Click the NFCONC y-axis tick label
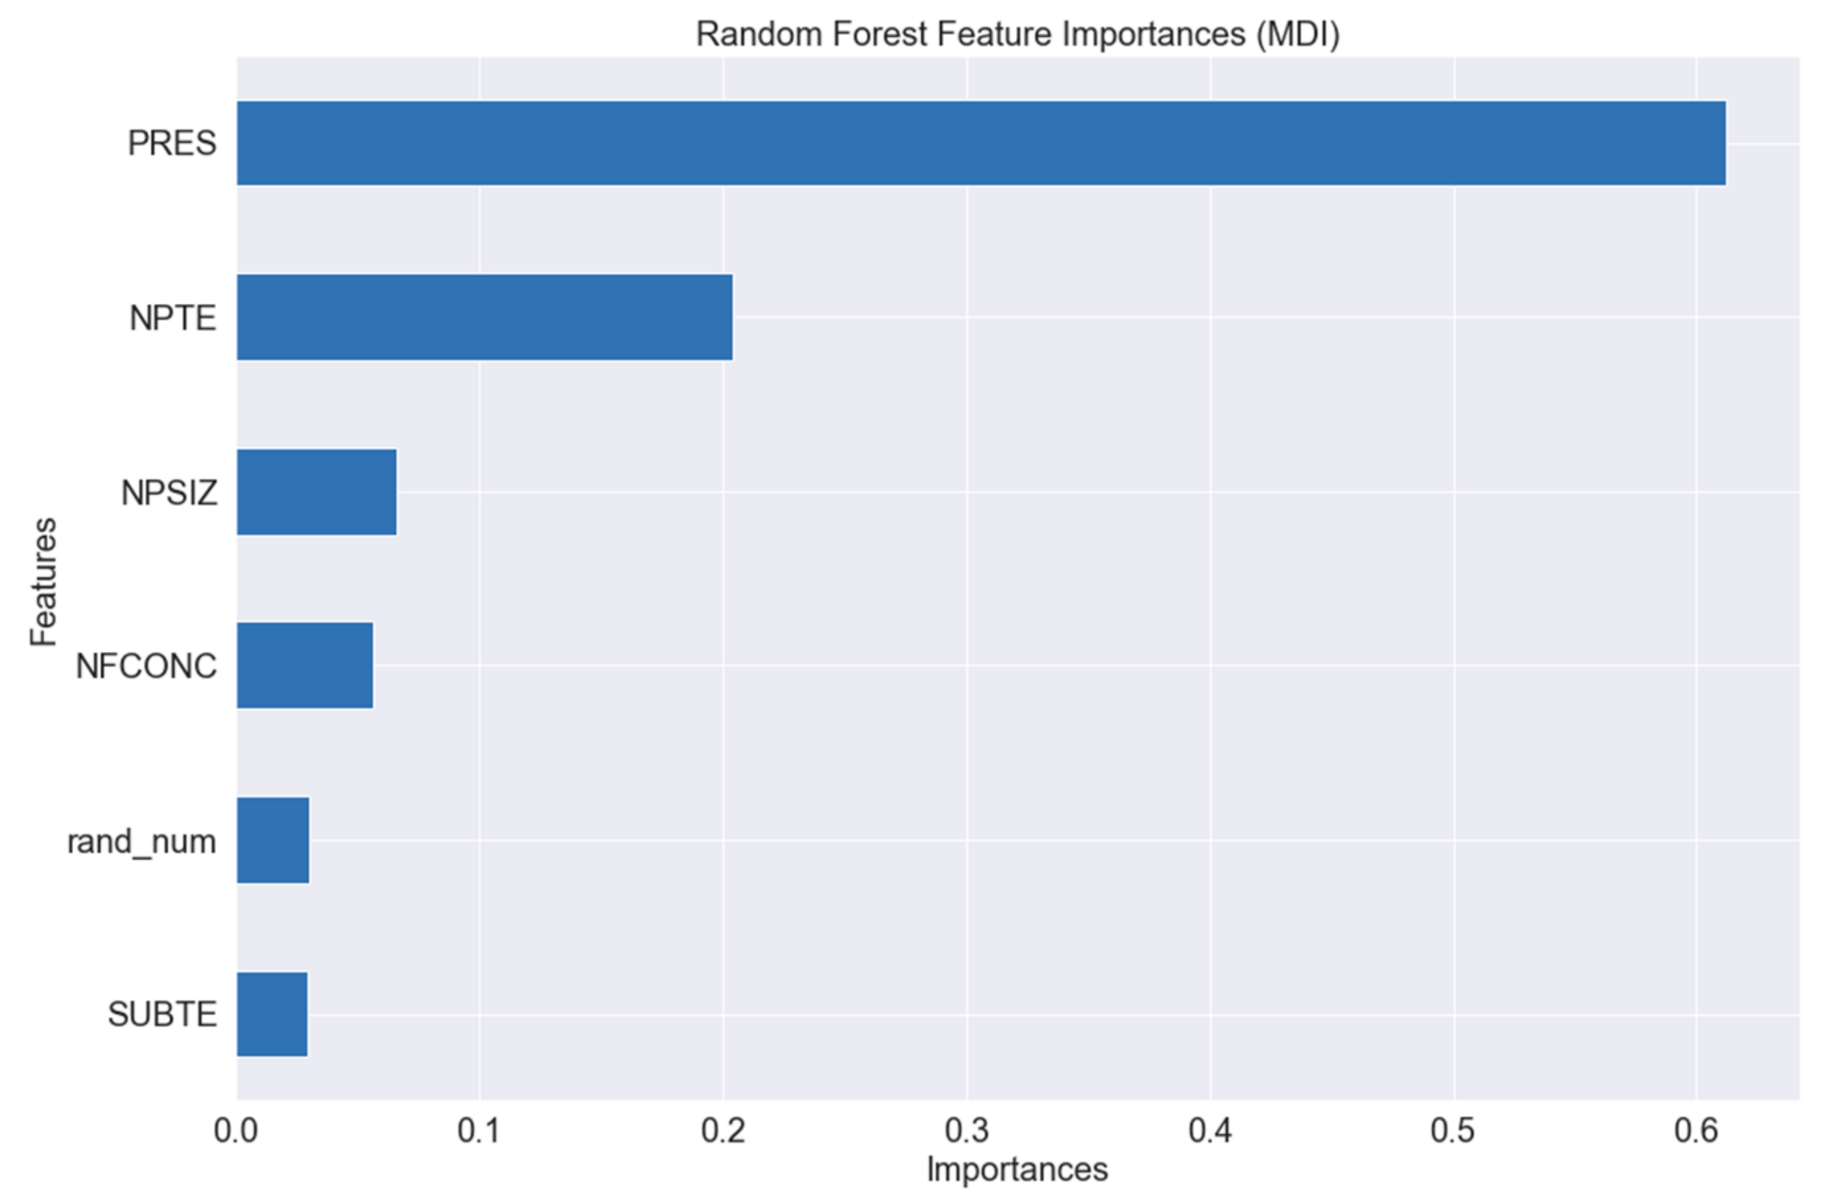Image resolution: width=1829 pixels, height=1204 pixels. (146, 666)
